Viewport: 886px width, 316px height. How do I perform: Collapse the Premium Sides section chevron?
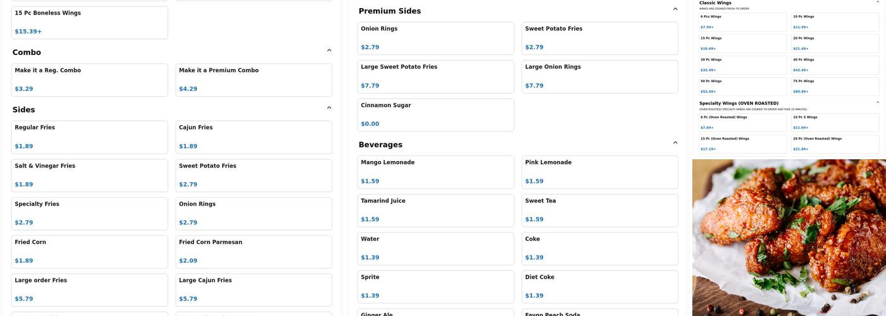coord(675,9)
